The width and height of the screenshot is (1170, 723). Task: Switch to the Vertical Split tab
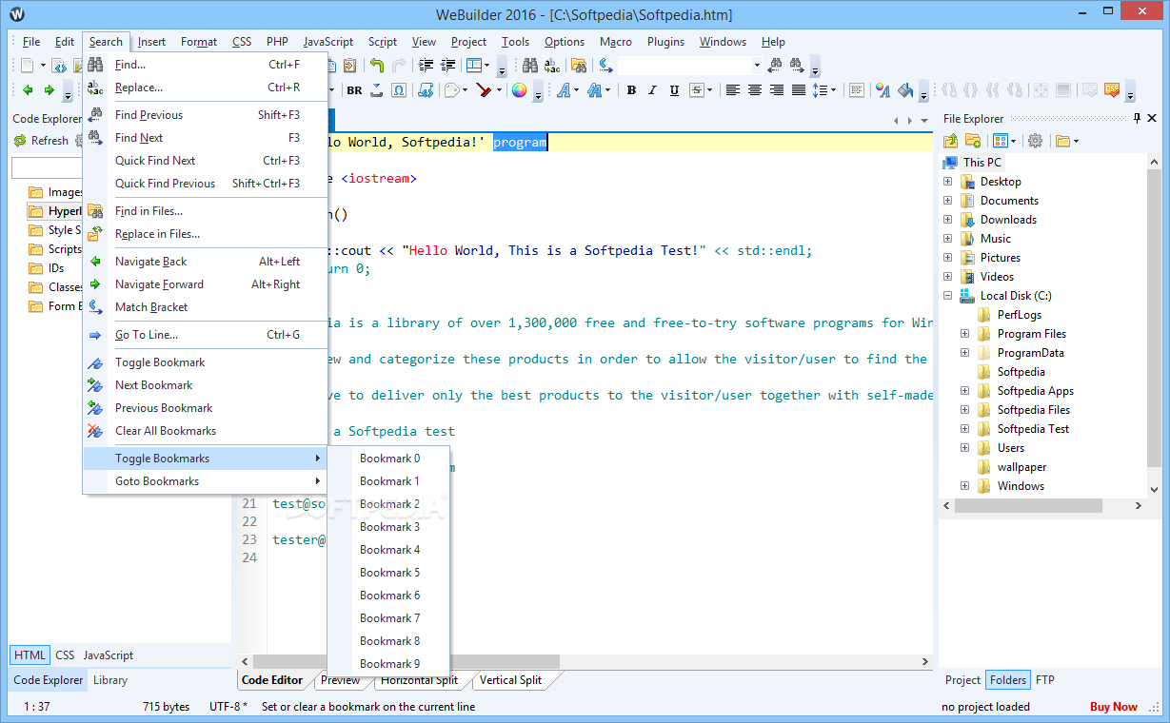510,680
